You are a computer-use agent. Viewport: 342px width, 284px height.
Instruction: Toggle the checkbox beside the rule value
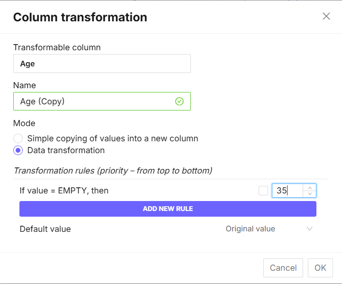pos(263,191)
